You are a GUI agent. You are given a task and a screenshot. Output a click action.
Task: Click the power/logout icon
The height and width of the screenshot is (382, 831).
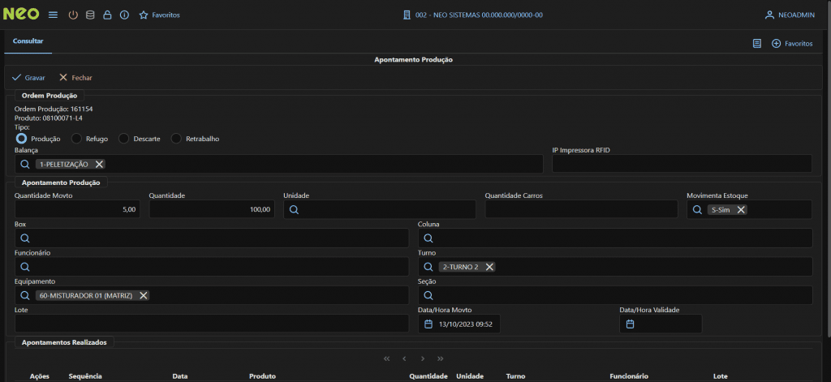(x=73, y=15)
